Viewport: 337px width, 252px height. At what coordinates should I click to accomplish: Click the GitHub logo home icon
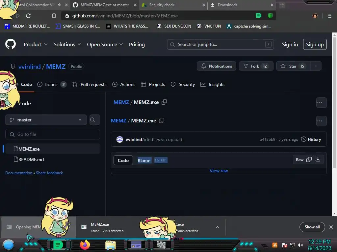[x=11, y=44]
